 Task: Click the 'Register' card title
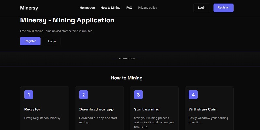point(32,109)
